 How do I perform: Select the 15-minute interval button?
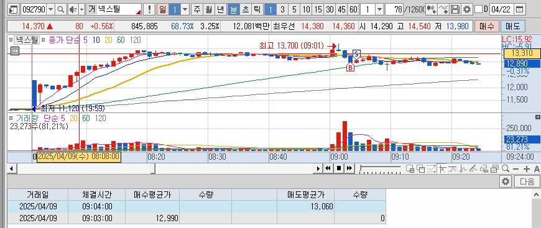(318, 9)
